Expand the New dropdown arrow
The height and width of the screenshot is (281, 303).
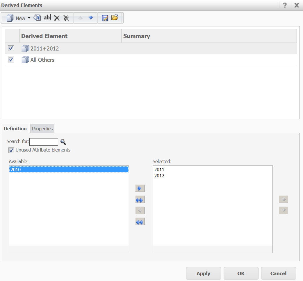point(29,18)
